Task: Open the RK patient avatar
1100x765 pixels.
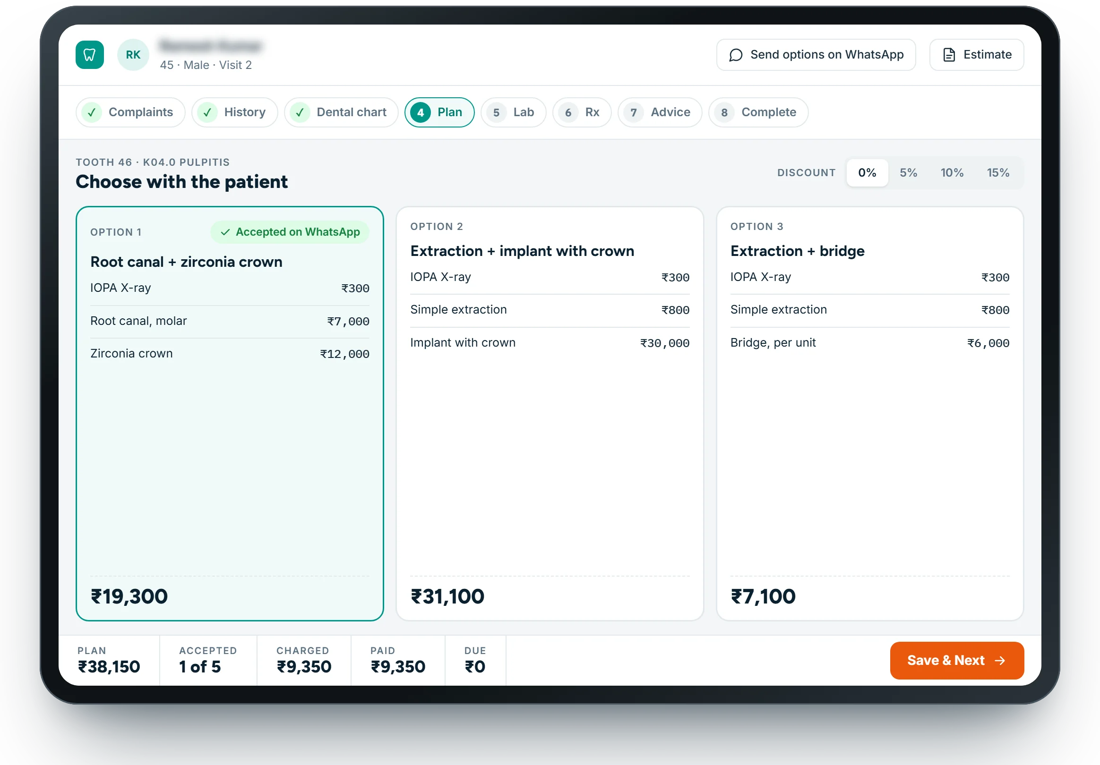Action: click(133, 55)
